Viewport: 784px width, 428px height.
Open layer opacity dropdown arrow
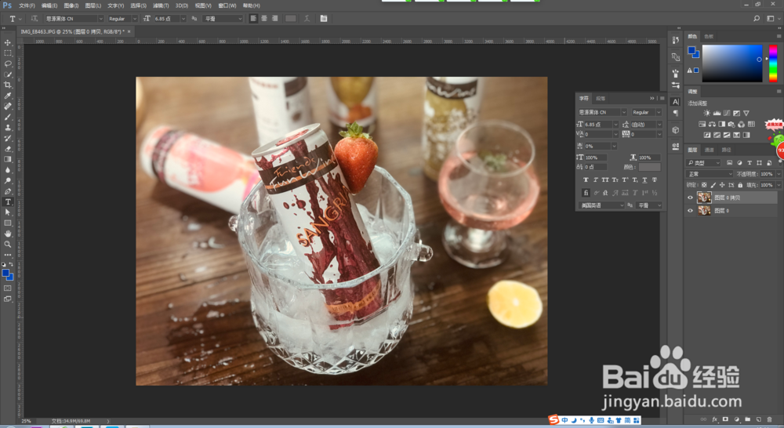click(x=779, y=174)
